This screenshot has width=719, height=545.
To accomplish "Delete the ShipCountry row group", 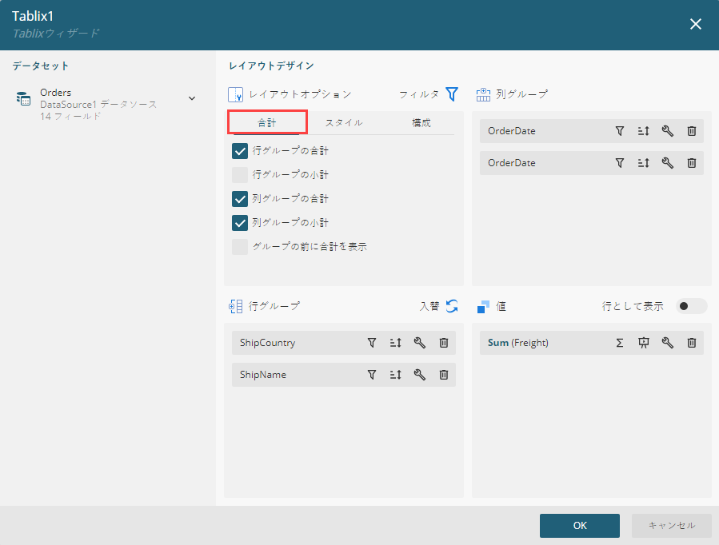I will point(444,343).
